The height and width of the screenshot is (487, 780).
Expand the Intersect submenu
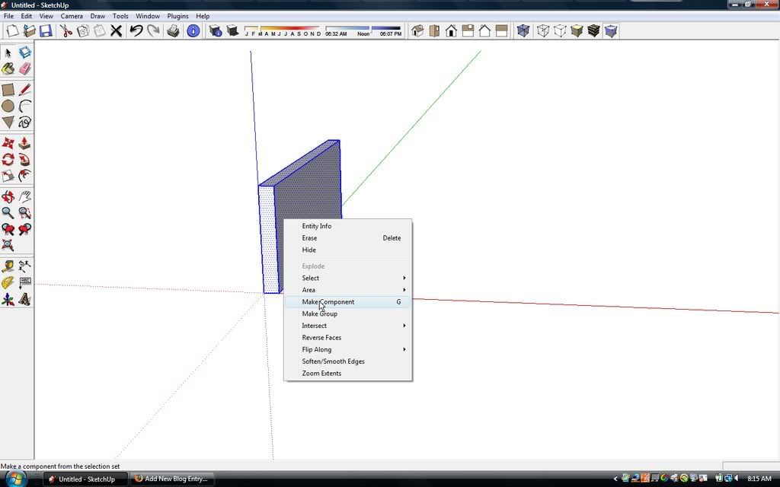click(x=348, y=326)
